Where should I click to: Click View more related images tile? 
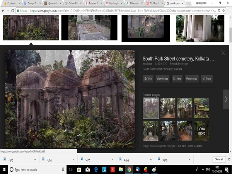click(202, 131)
